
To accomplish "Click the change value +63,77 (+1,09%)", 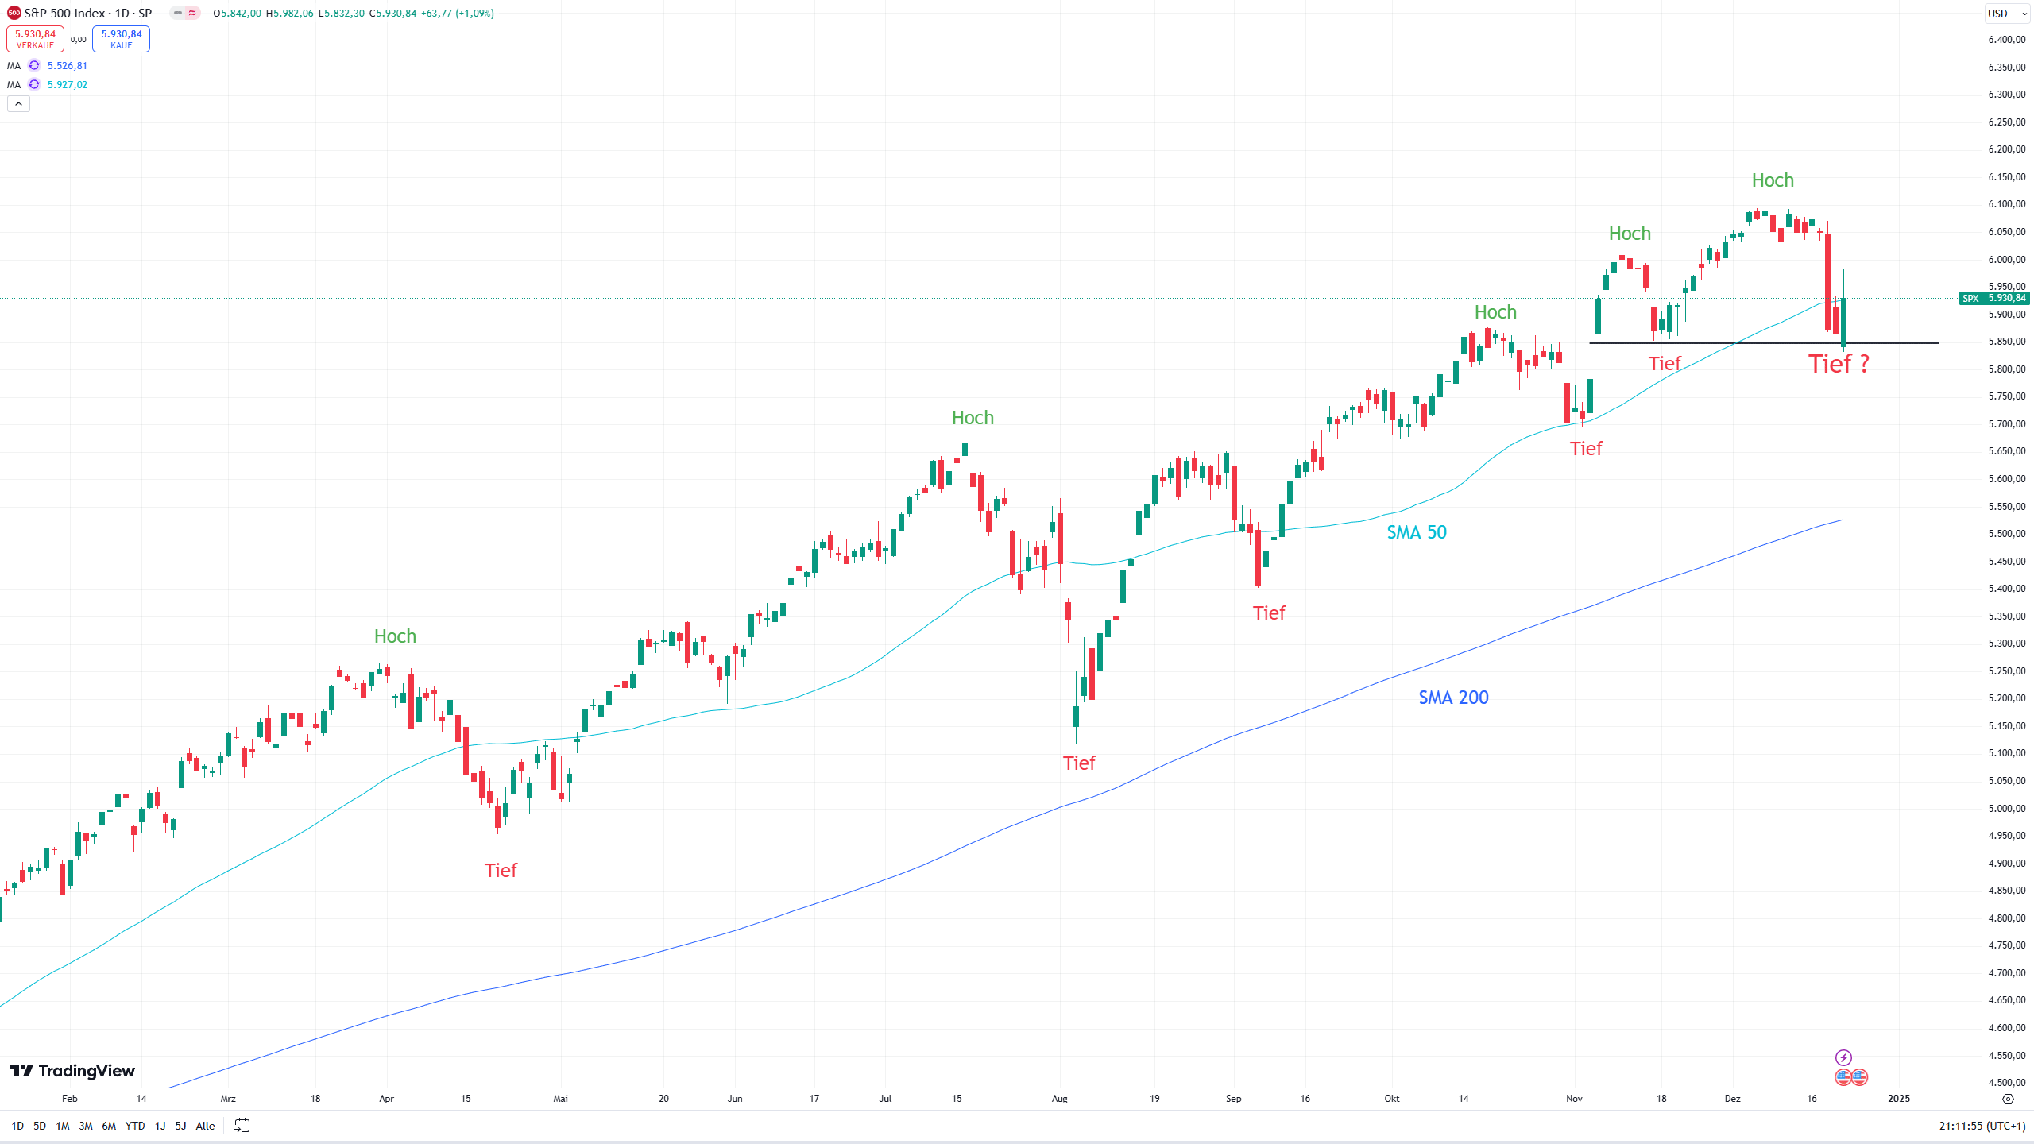I will tap(457, 14).
